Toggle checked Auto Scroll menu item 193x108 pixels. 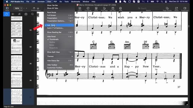[x=59, y=25]
